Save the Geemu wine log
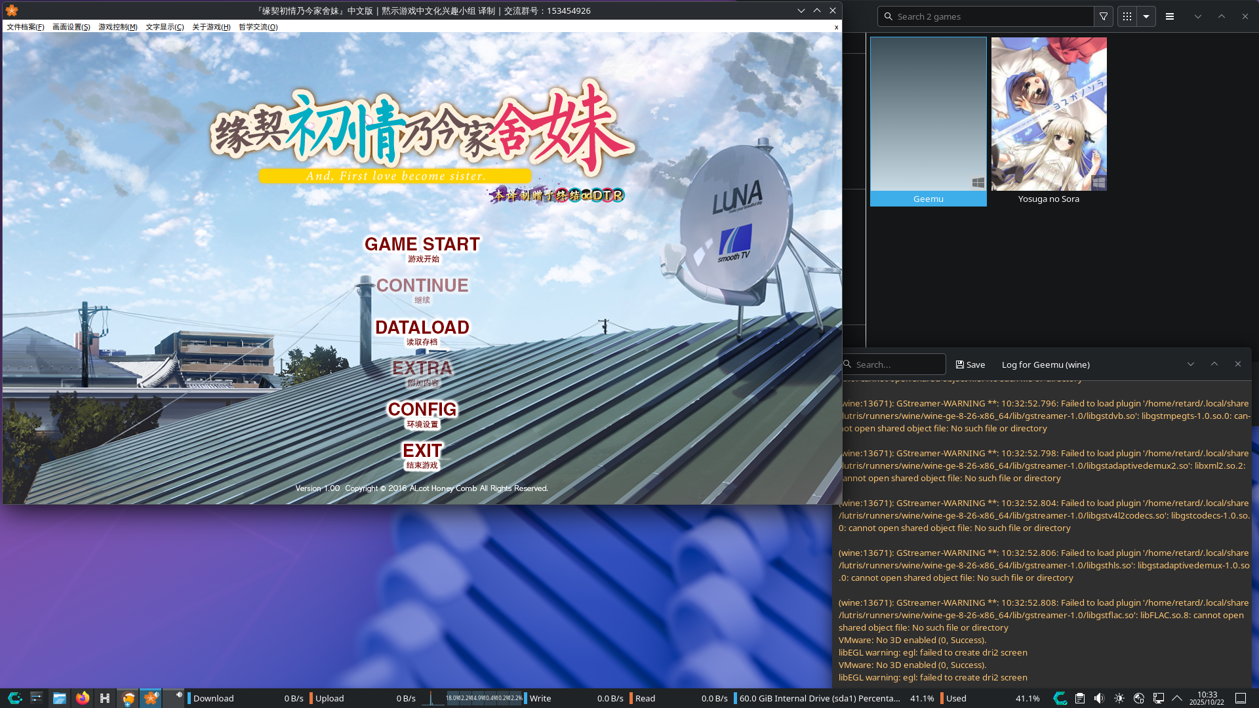Viewport: 1259px width, 708px height. 970,364
